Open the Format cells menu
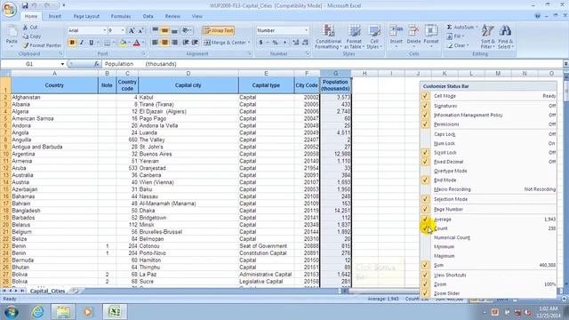This screenshot has width=569, height=320. (x=431, y=36)
